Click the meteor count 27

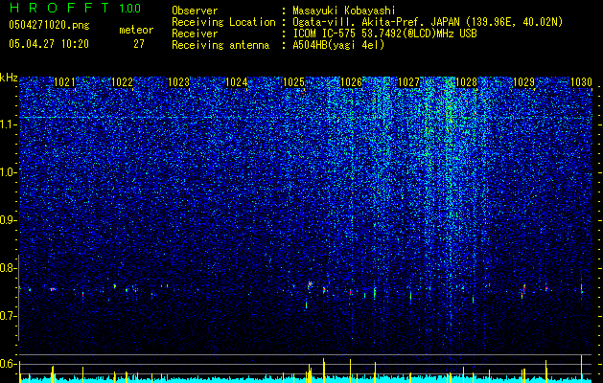tap(139, 44)
